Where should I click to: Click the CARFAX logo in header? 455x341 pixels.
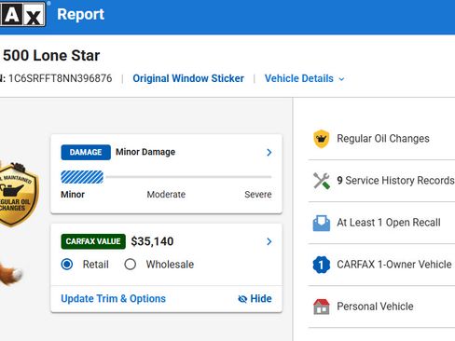tap(22, 14)
